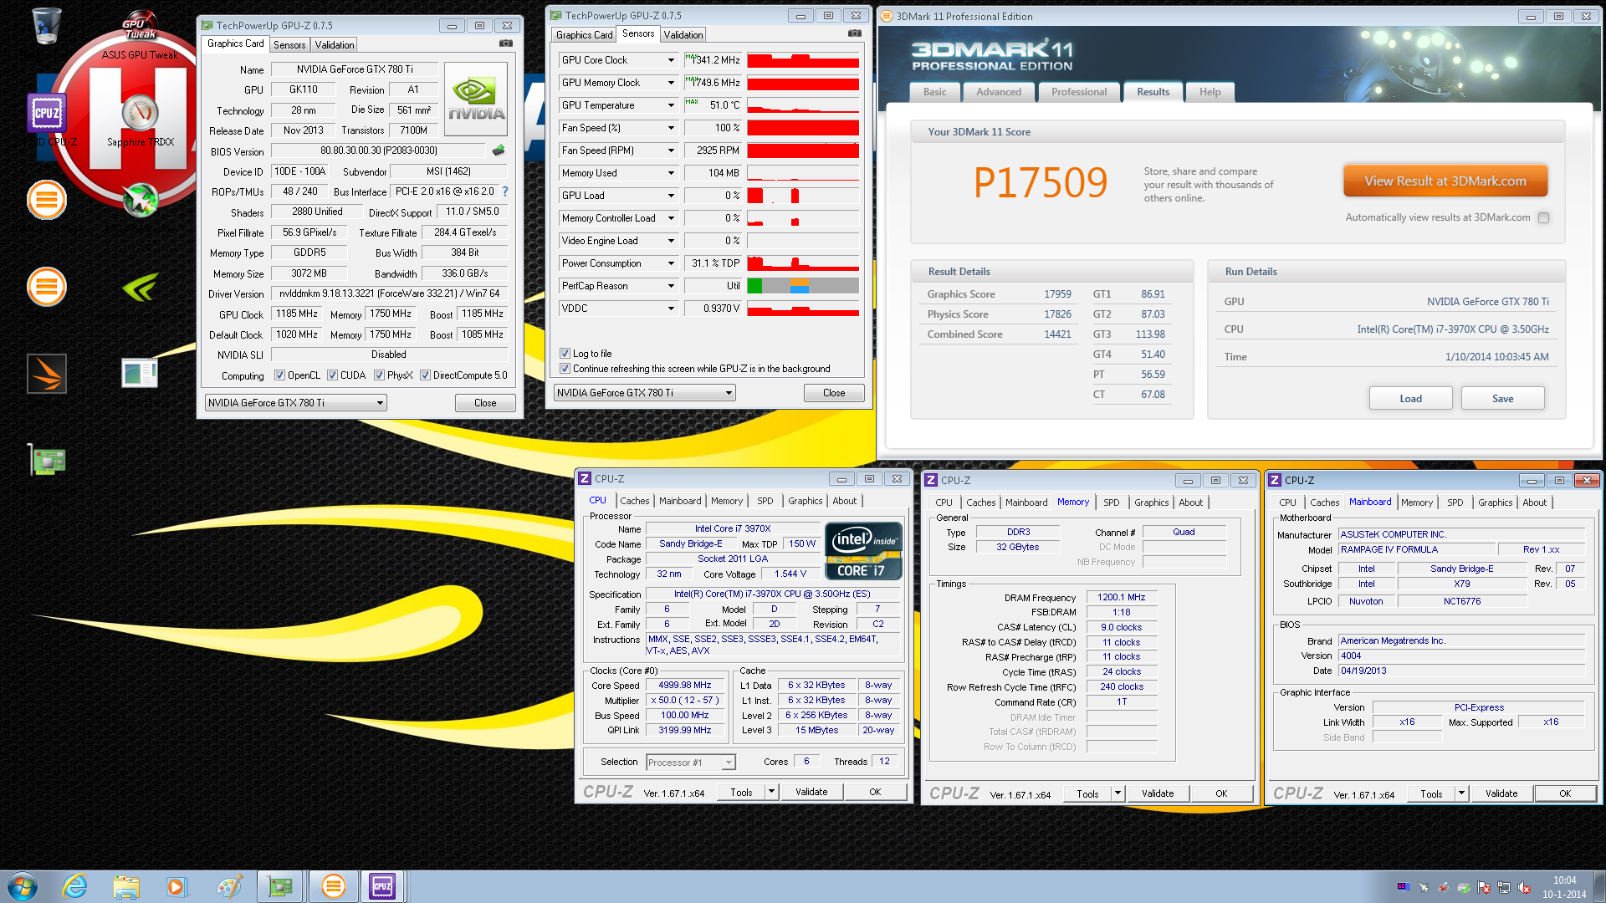
Task: Toggle DirectCompute 5.0 checkbox
Action: (x=425, y=375)
